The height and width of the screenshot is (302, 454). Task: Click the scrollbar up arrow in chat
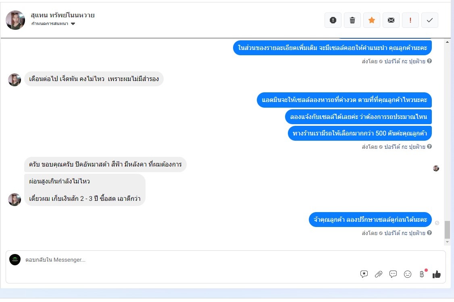click(x=447, y=42)
